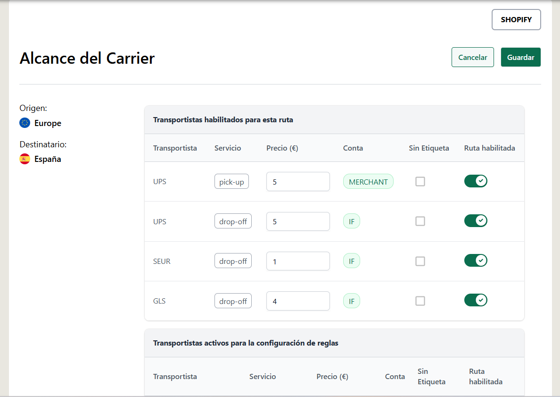Edit price field for UPS pick-up
Image resolution: width=560 pixels, height=397 pixels.
tap(298, 182)
